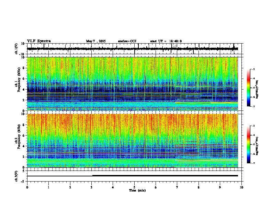The height and width of the screenshot is (210, 272).
Task: Click time axis tick label "7"
Action: pos(177,187)
